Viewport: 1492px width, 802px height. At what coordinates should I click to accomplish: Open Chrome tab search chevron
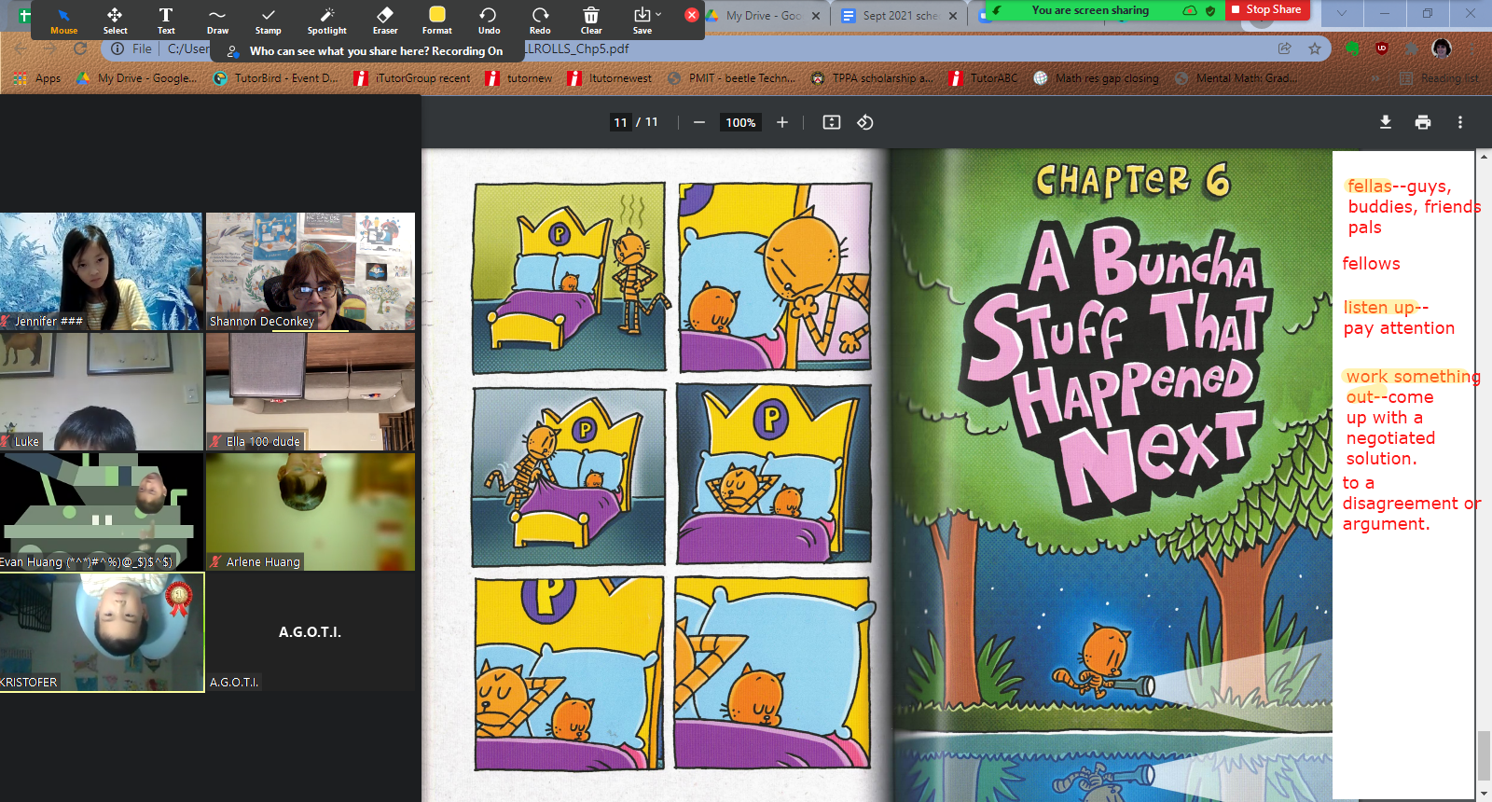(1342, 13)
